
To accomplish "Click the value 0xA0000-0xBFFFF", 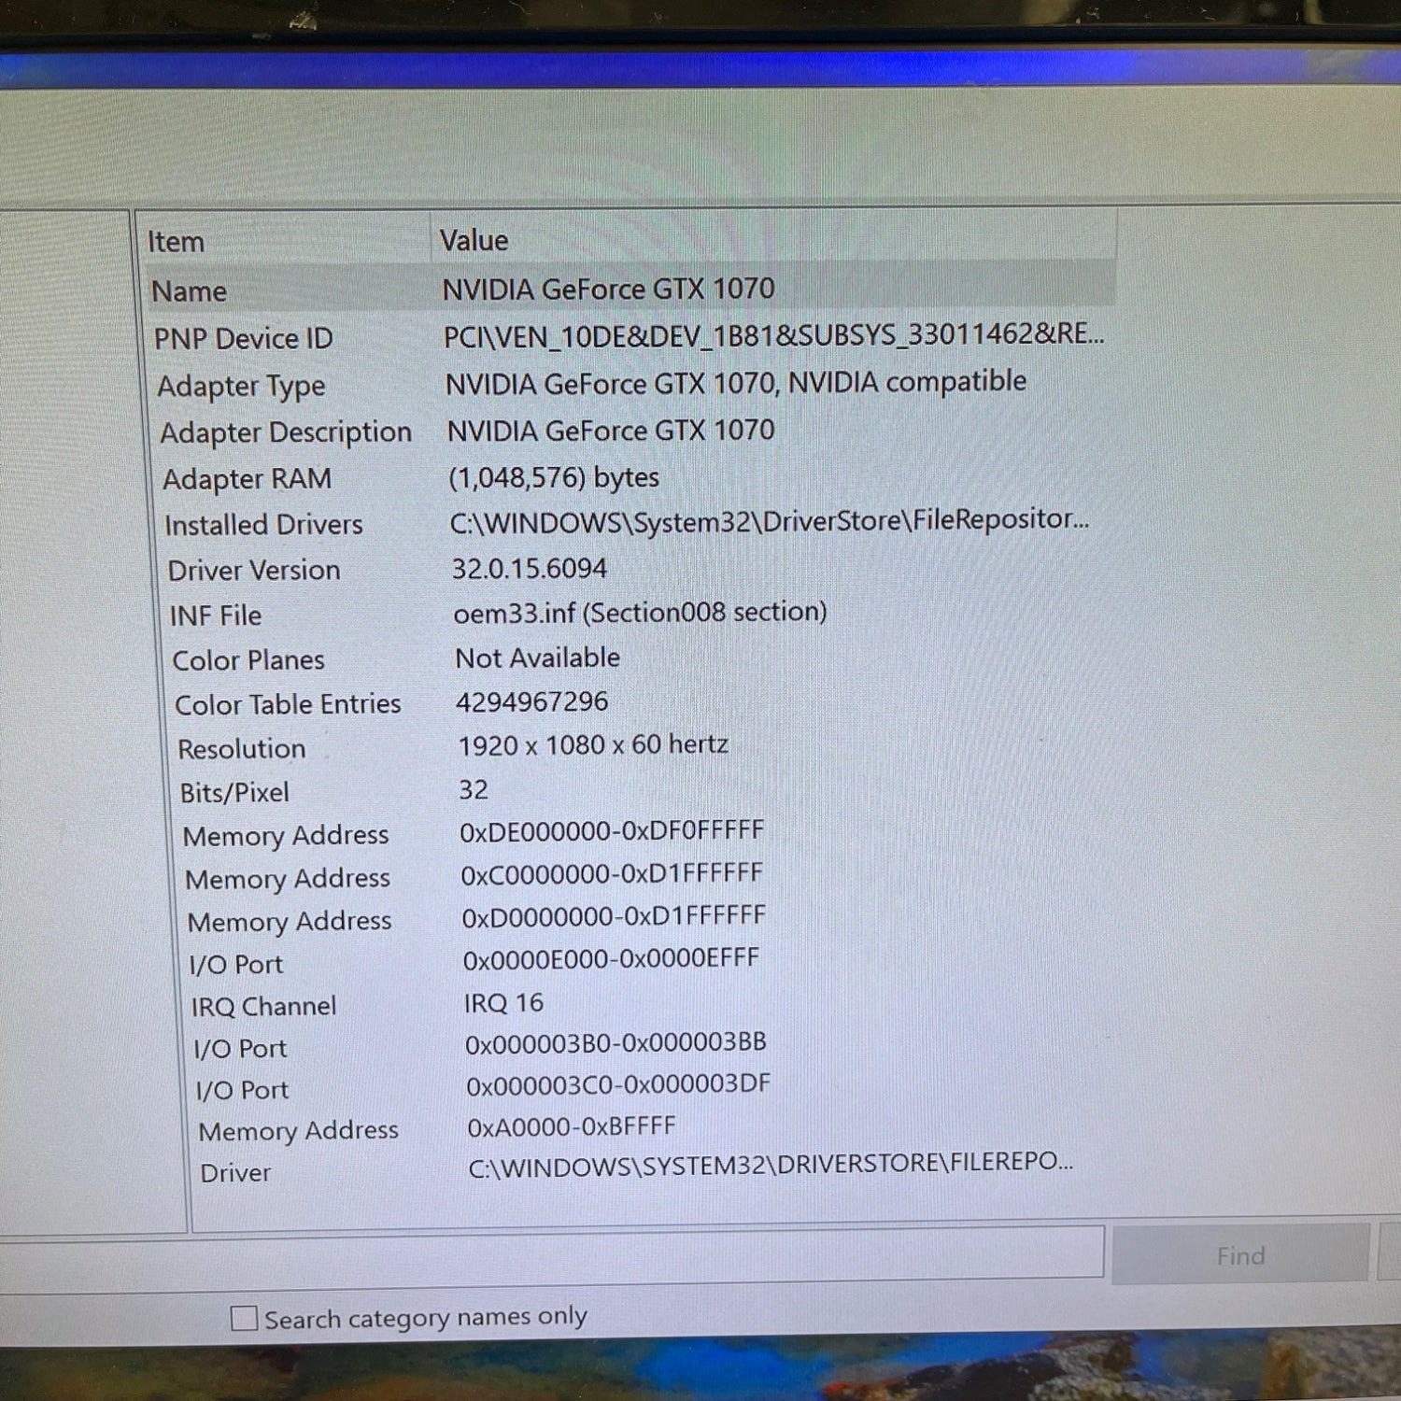I will [x=572, y=1127].
